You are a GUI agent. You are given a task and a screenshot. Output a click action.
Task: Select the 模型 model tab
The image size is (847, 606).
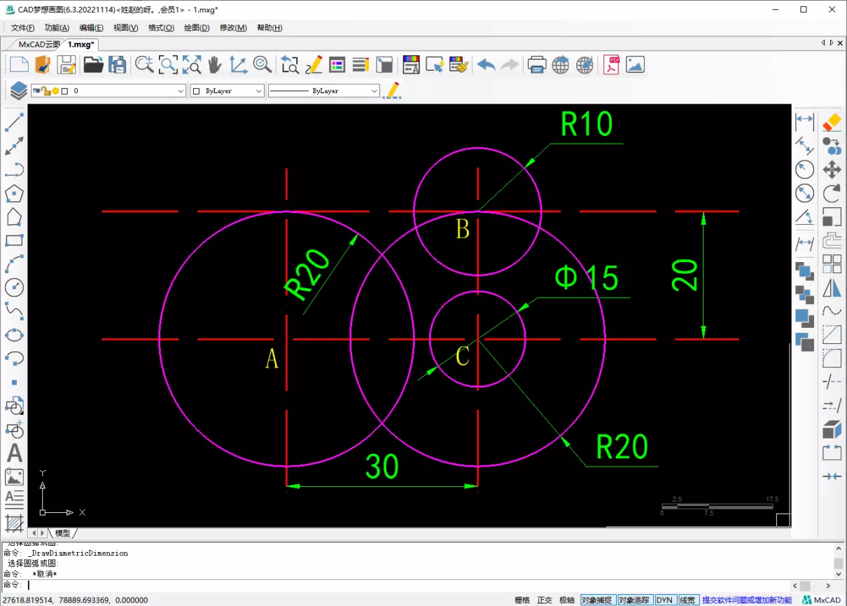(62, 533)
